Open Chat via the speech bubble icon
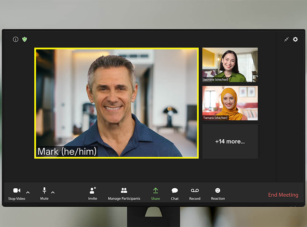The image size is (307, 227). (175, 190)
